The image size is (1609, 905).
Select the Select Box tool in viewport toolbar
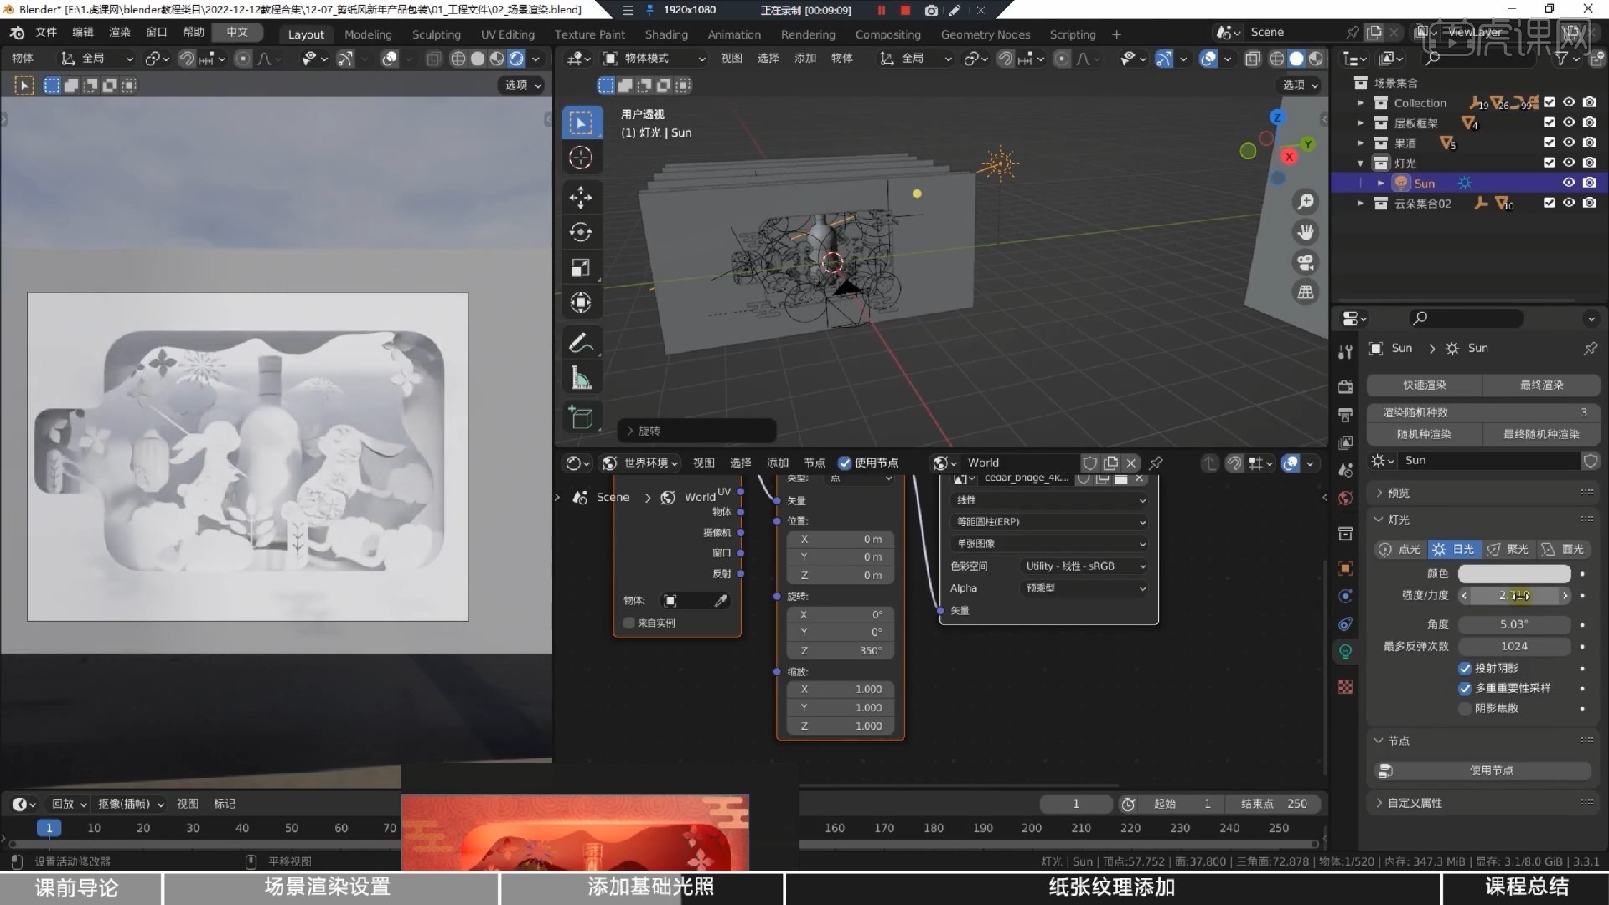coord(581,123)
